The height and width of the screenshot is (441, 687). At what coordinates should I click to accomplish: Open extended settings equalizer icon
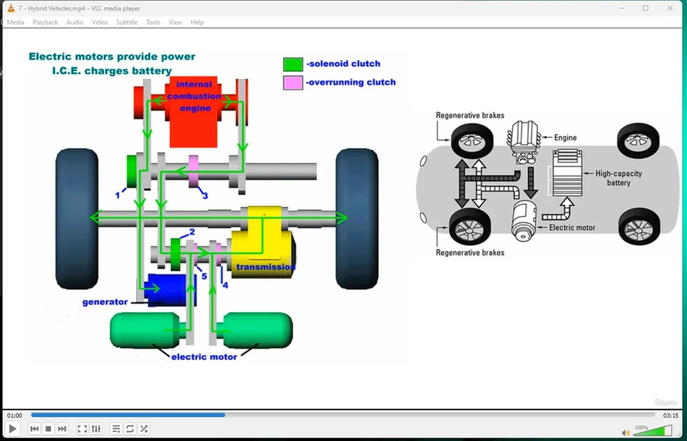pyautogui.click(x=96, y=429)
